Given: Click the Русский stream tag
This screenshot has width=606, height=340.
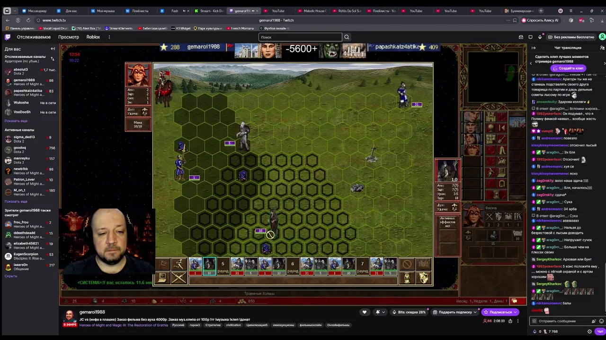Looking at the screenshot, I should coord(178,325).
